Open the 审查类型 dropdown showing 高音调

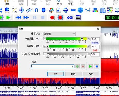pos(60,34)
